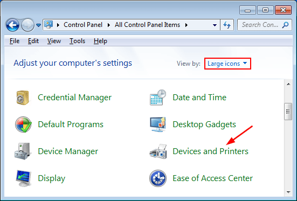Open the Tools menu
Image resolution: width=297 pixels, height=201 pixels.
[77, 41]
